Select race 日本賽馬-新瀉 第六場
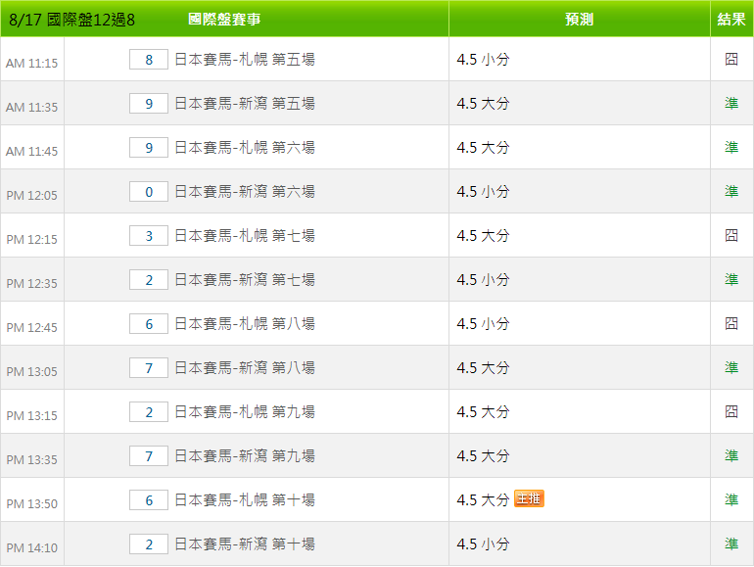 tap(245, 192)
